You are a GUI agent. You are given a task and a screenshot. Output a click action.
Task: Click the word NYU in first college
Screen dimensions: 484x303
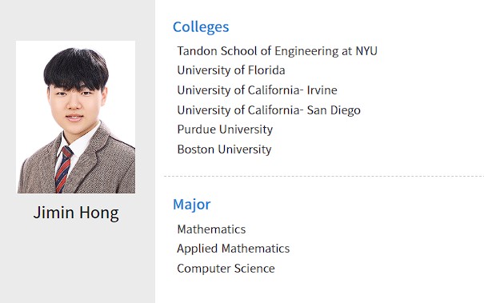pos(366,51)
